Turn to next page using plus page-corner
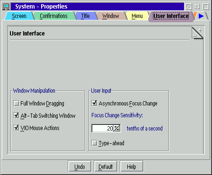Screen dimensions: 212x175 pos(200,30)
